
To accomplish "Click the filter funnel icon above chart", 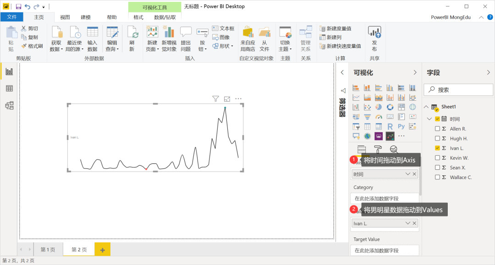I will [215, 98].
